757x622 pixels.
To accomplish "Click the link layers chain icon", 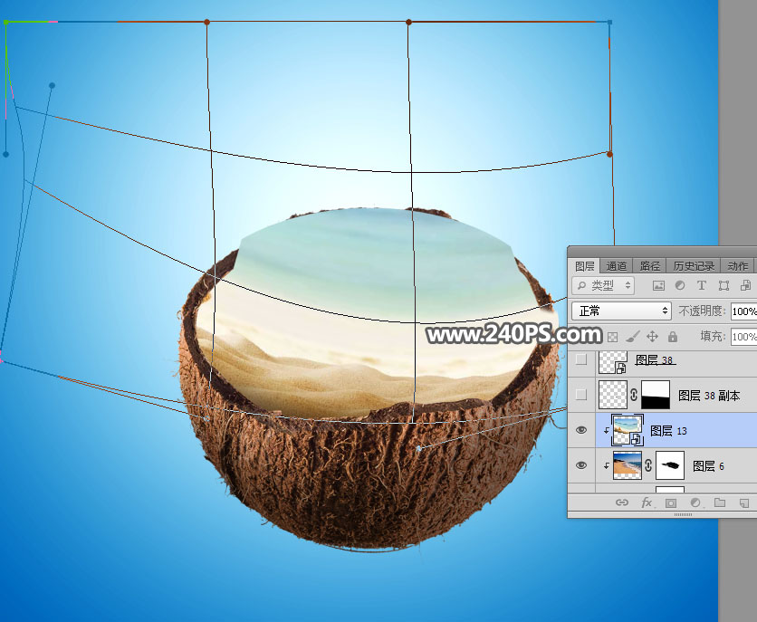I will [x=622, y=502].
